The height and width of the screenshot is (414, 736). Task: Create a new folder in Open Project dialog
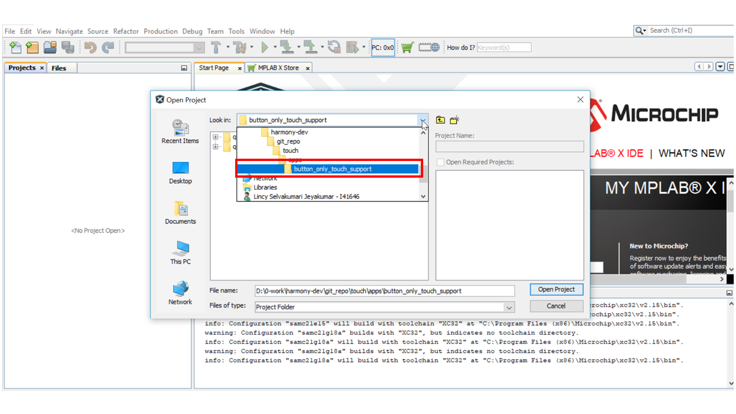455,120
